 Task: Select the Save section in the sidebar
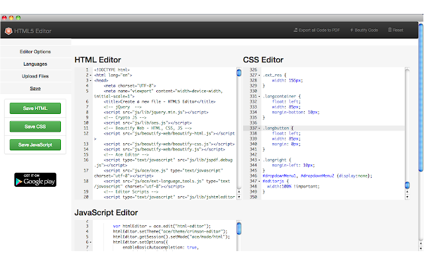pyautogui.click(x=35, y=88)
